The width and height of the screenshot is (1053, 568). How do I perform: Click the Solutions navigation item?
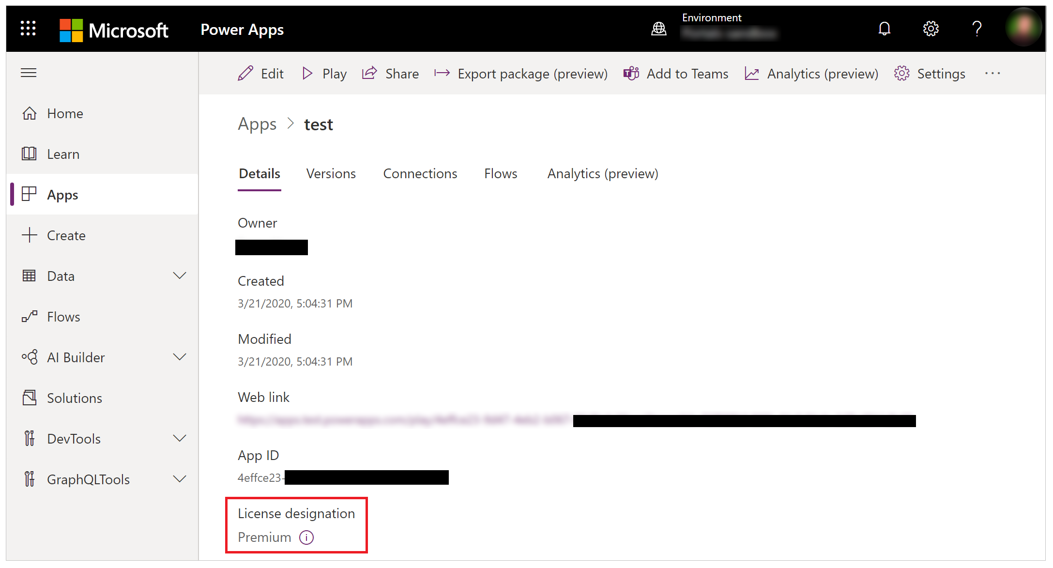(x=76, y=398)
